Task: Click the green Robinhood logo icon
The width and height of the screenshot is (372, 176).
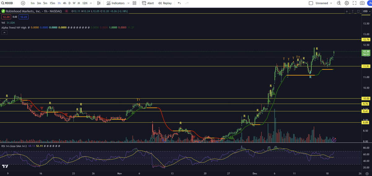Action: click(x=3, y=11)
